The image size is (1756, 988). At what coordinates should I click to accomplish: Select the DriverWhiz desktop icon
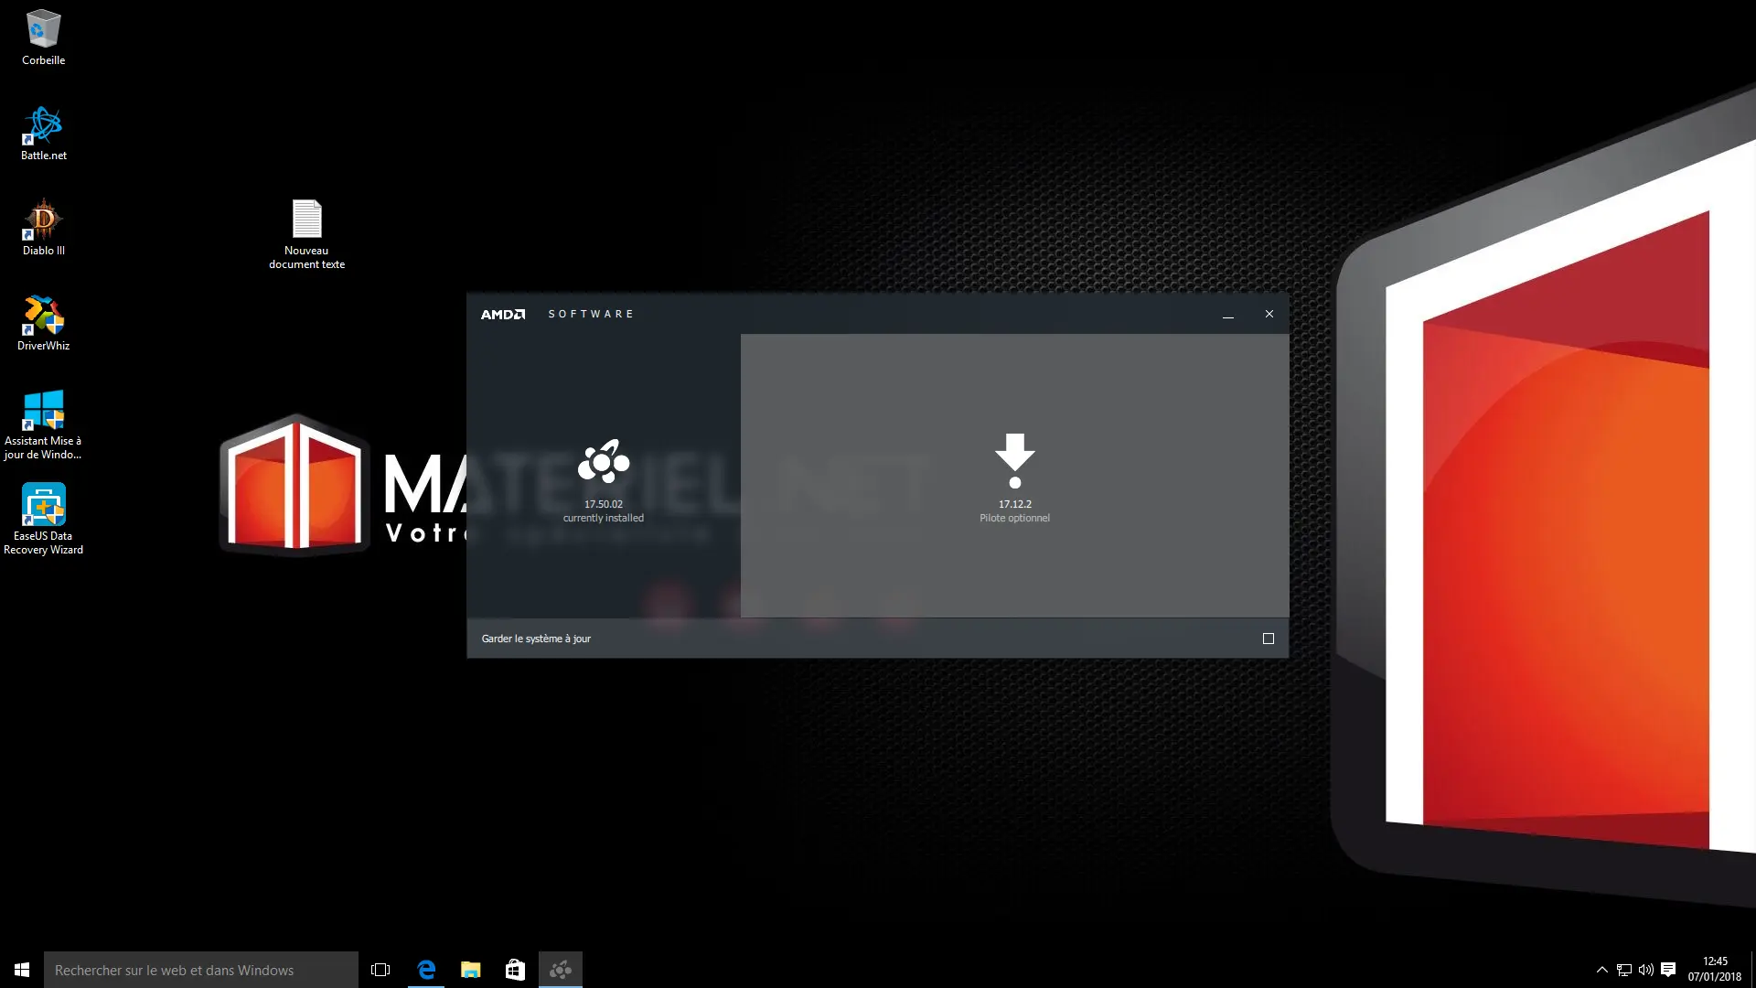(43, 323)
